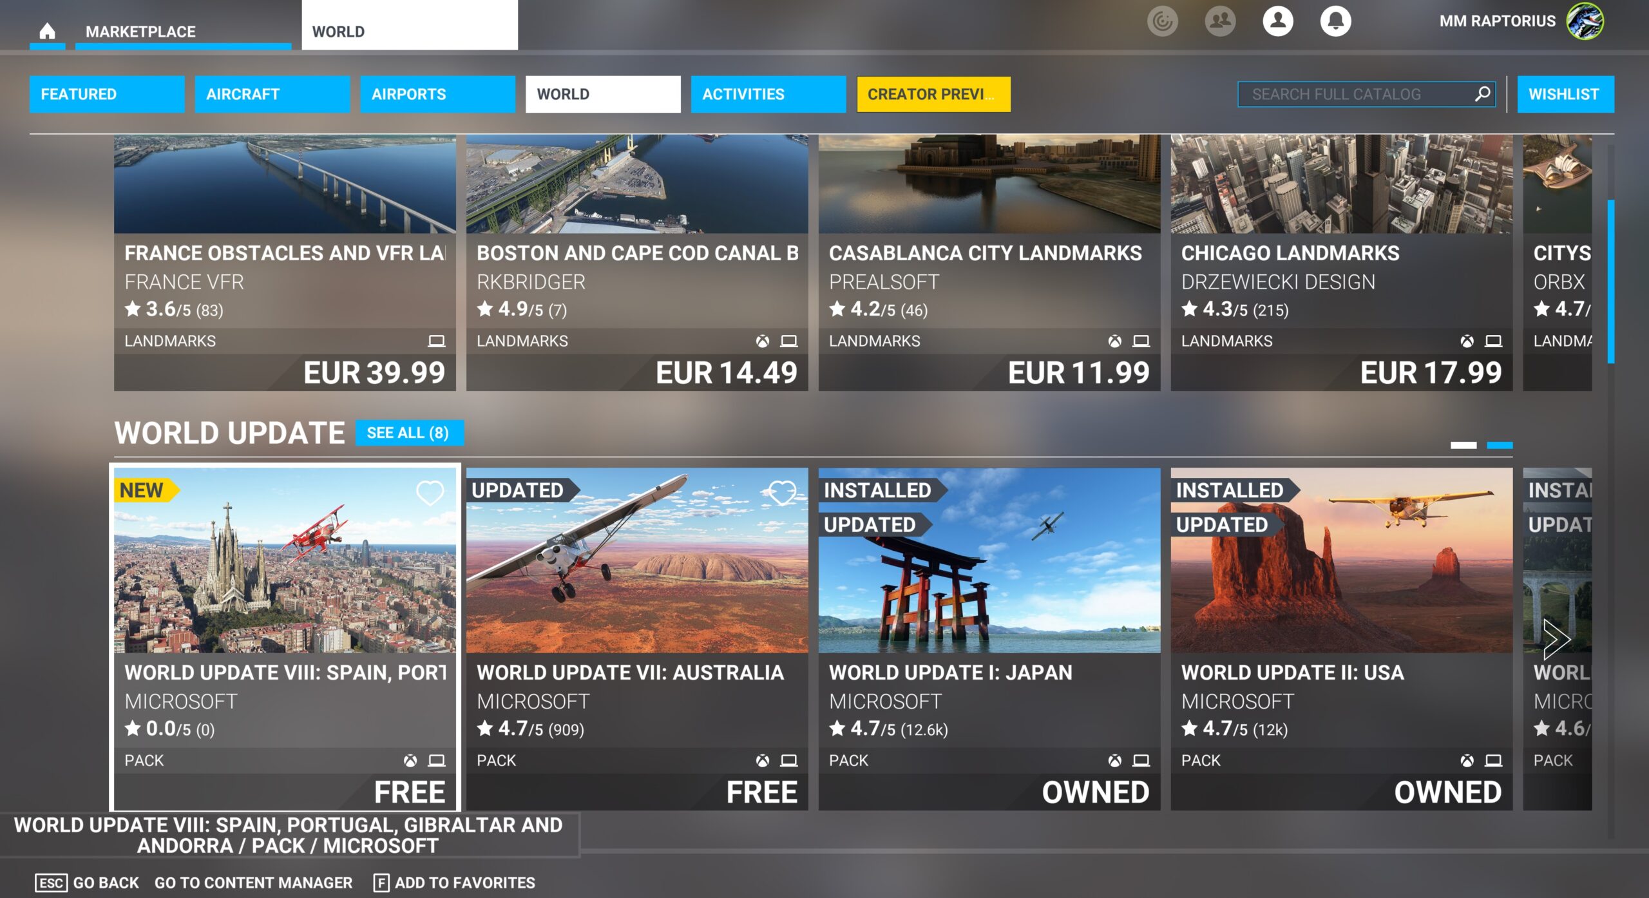Switch to the Airports category tab

click(437, 94)
